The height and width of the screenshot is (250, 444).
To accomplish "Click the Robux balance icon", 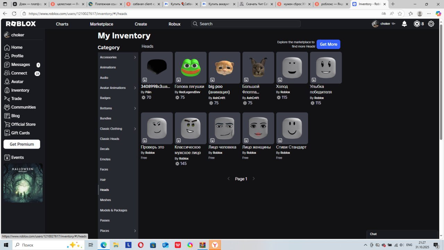I will [x=417, y=24].
